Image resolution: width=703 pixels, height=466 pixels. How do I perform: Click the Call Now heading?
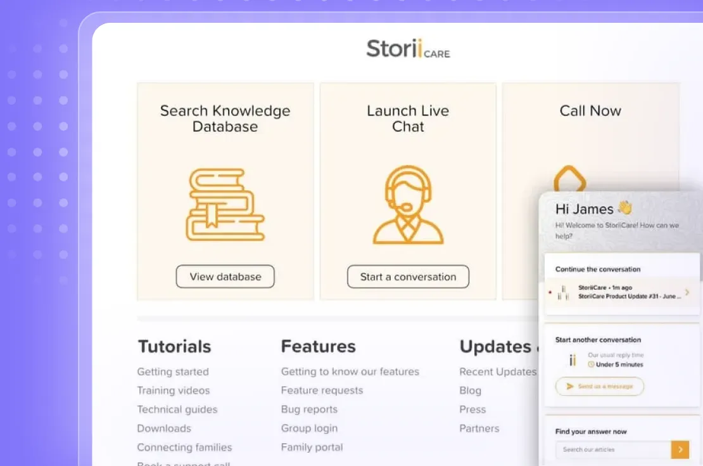[x=590, y=111]
